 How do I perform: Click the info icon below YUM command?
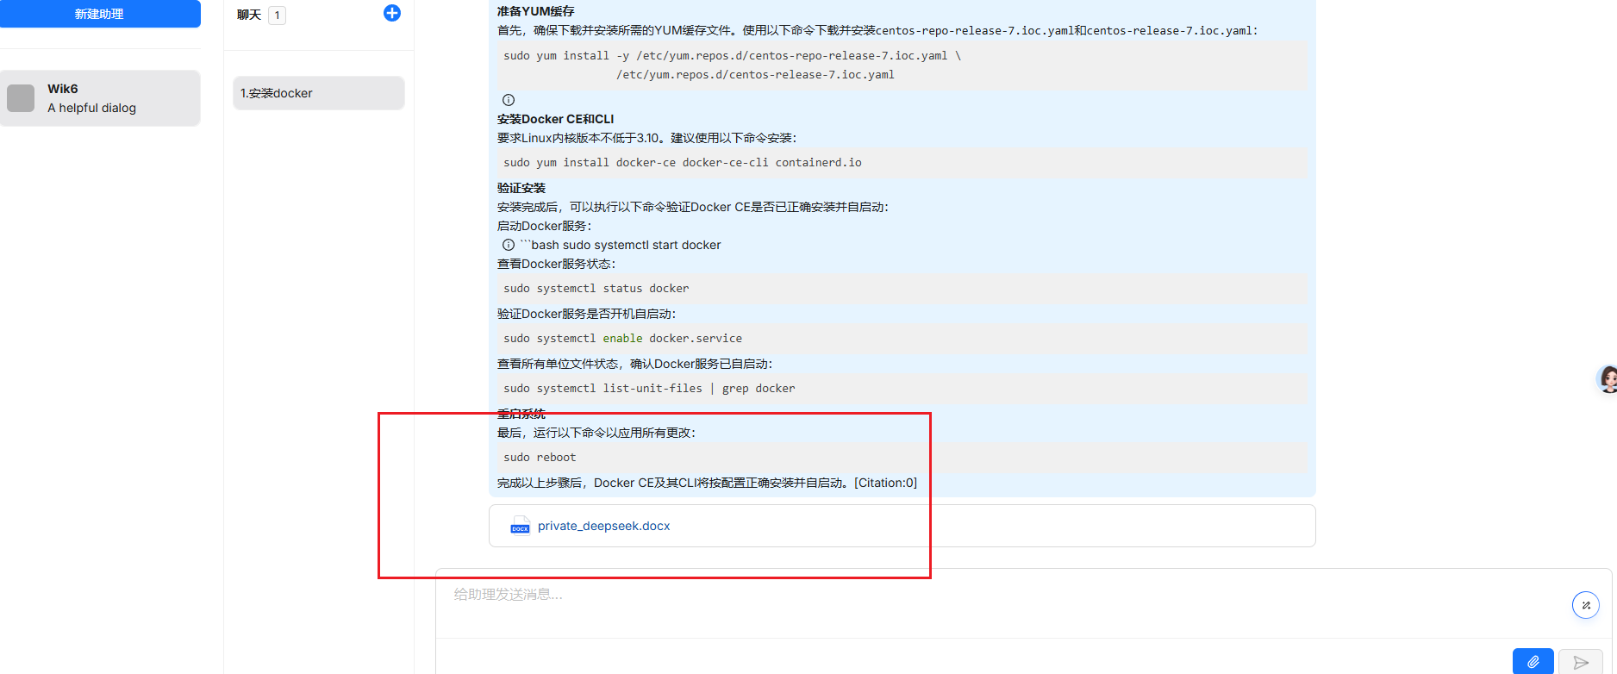(x=509, y=100)
